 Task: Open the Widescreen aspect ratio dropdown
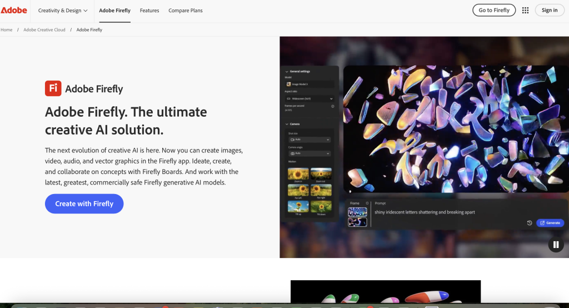[x=308, y=98]
